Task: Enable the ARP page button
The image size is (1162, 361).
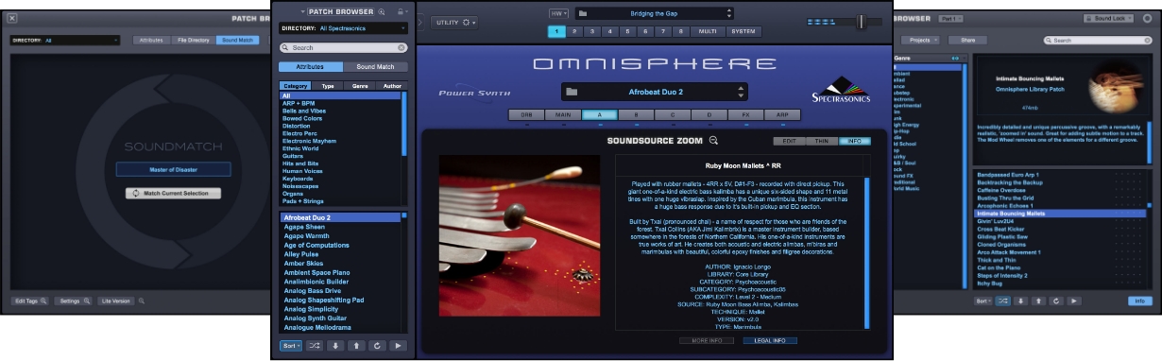Action: coord(781,114)
